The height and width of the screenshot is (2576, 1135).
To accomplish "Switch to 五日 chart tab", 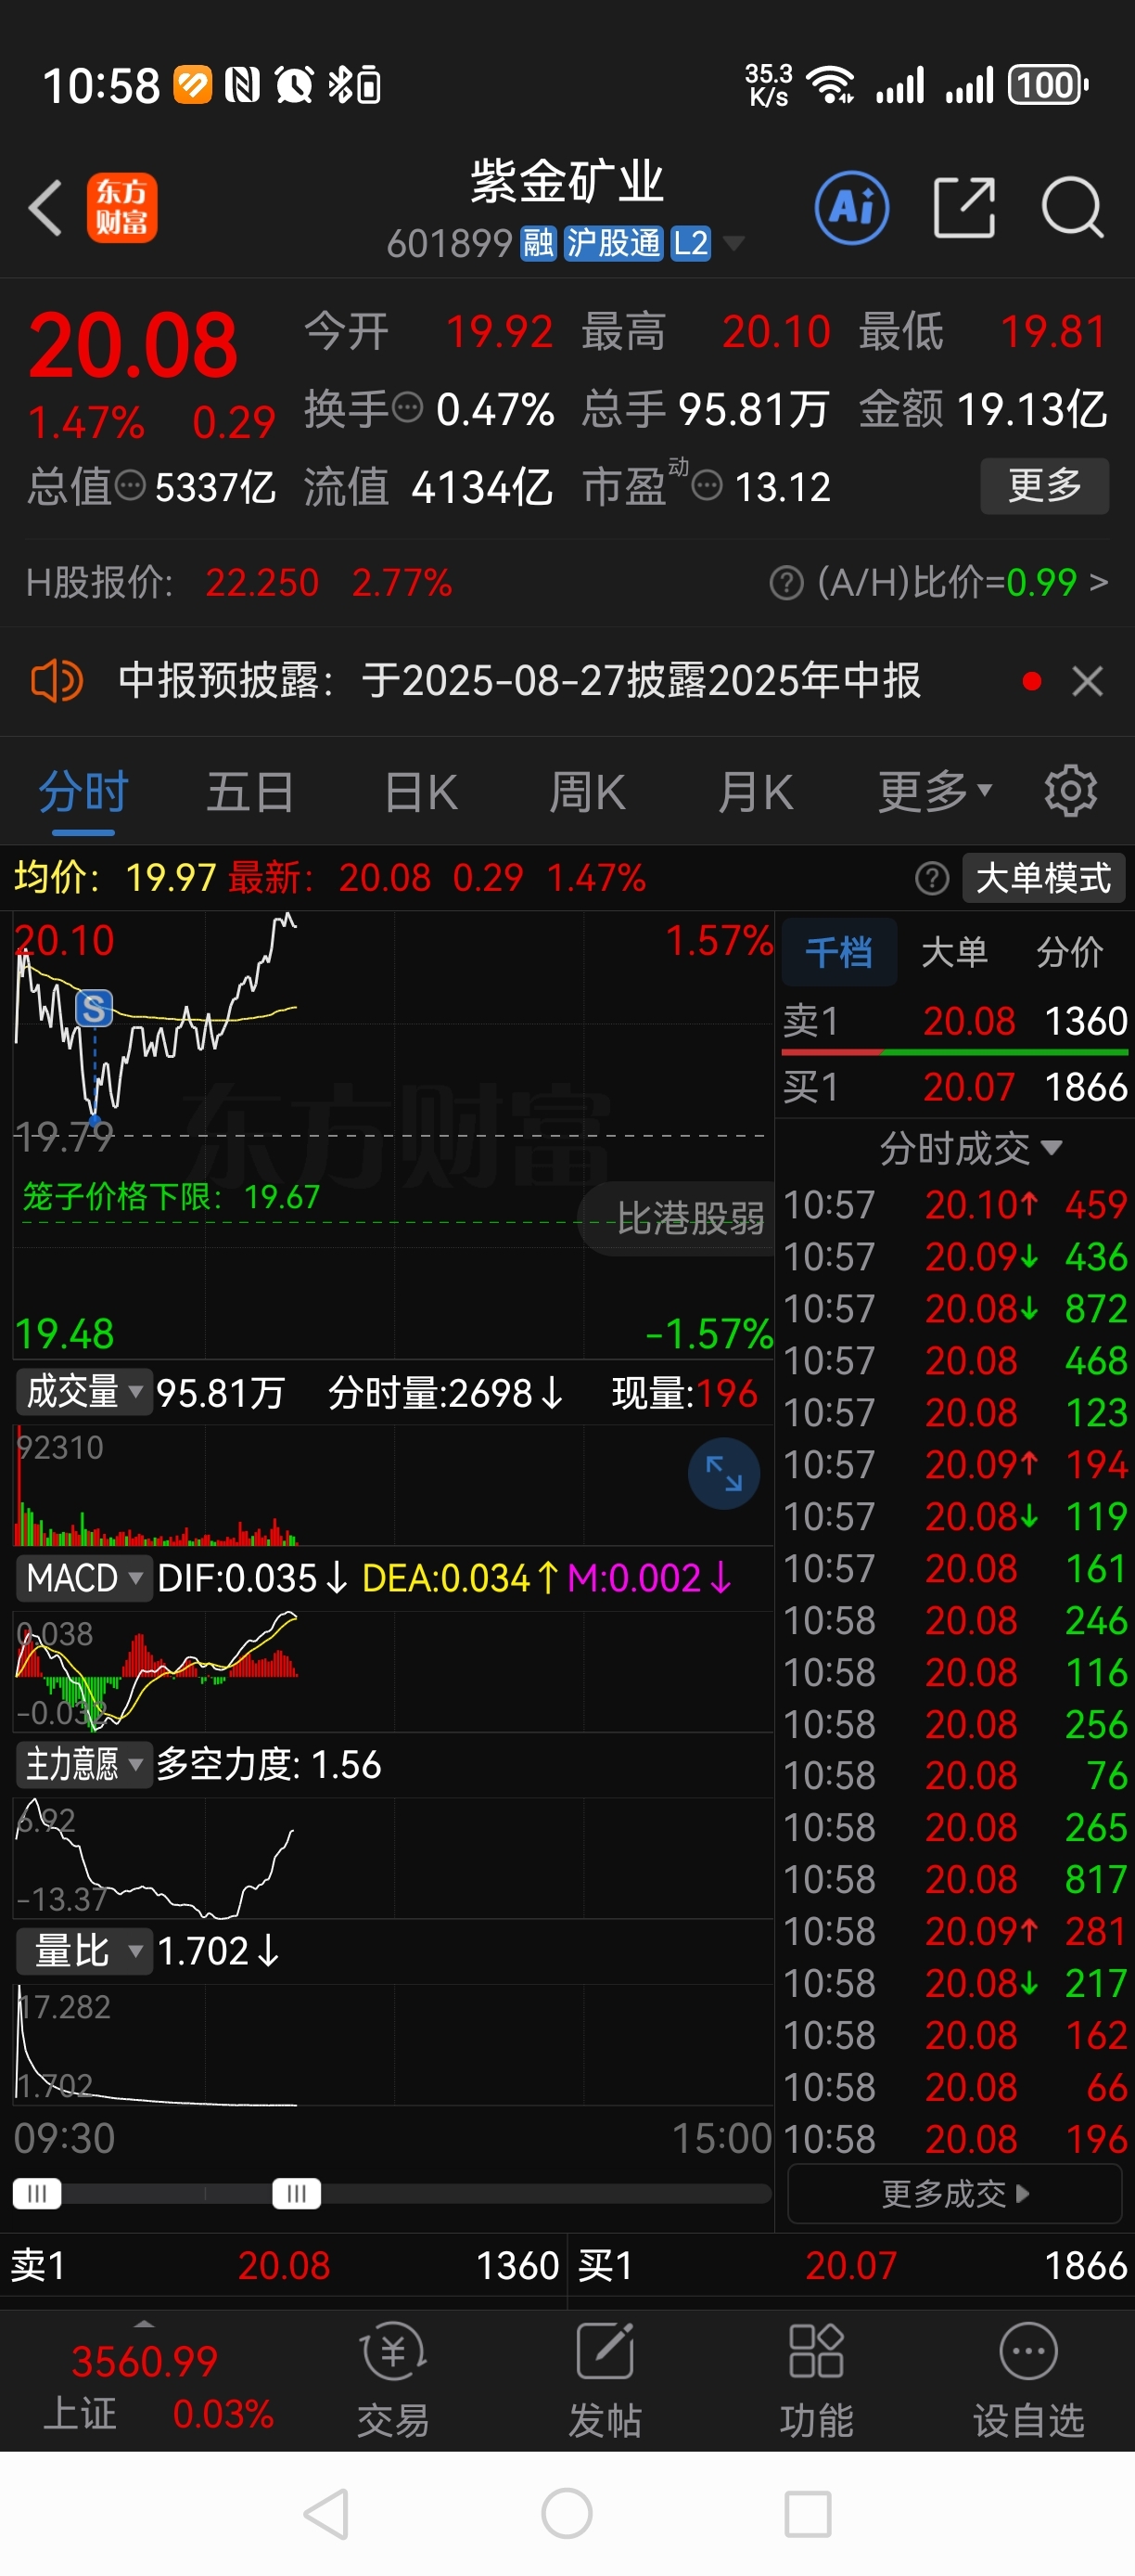I will pos(249,792).
